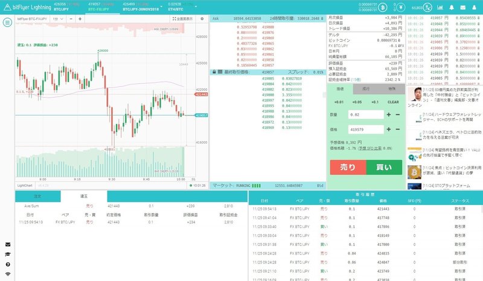
Task: Click the 419057 current price label on chart
Action: coord(201,115)
